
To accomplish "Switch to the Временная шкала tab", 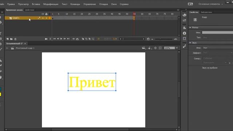I will click(14, 10).
